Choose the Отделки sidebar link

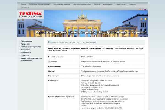pyautogui.click(x=25, y=55)
